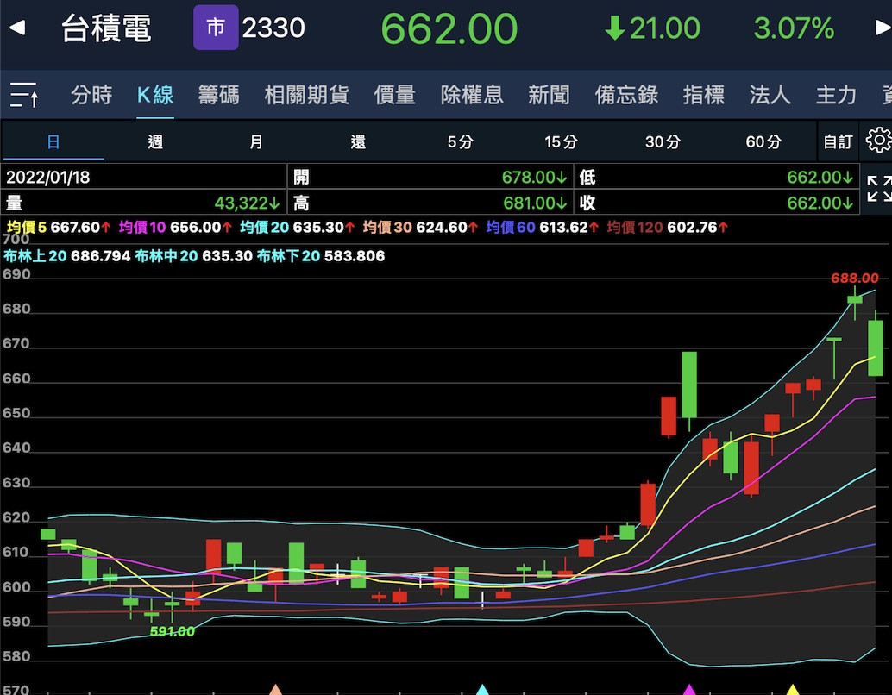Viewport: 892px width, 695px height.
Task: Toggle the 還 adjusted price option
Action: point(358,142)
